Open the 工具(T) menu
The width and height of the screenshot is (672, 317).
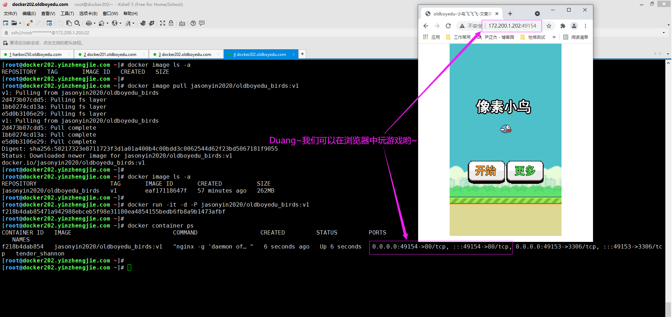pos(67,14)
